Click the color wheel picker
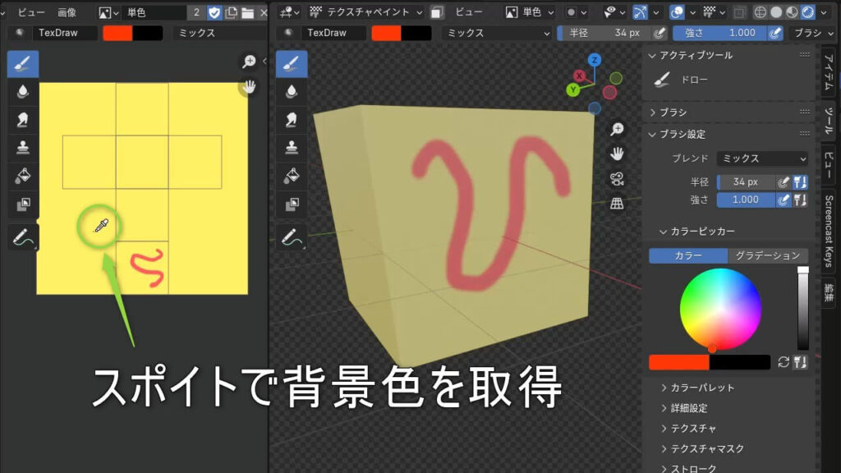This screenshot has width=841, height=473. [x=720, y=310]
